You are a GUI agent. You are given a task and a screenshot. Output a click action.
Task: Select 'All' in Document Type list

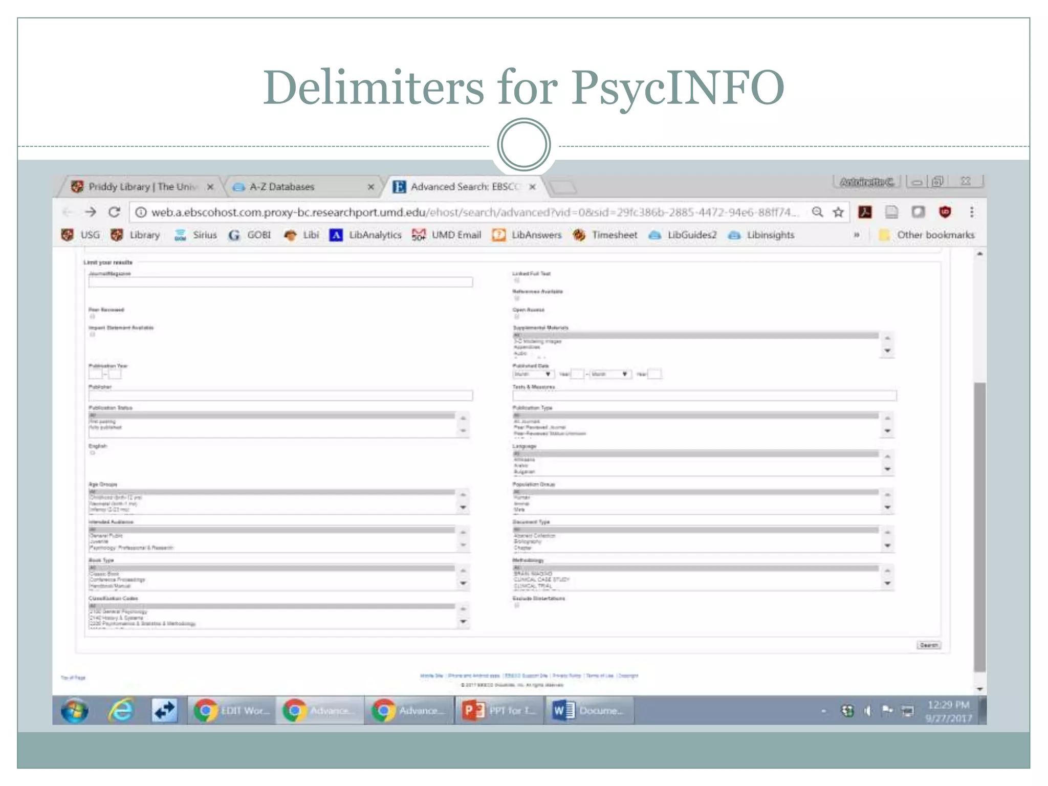coord(696,530)
